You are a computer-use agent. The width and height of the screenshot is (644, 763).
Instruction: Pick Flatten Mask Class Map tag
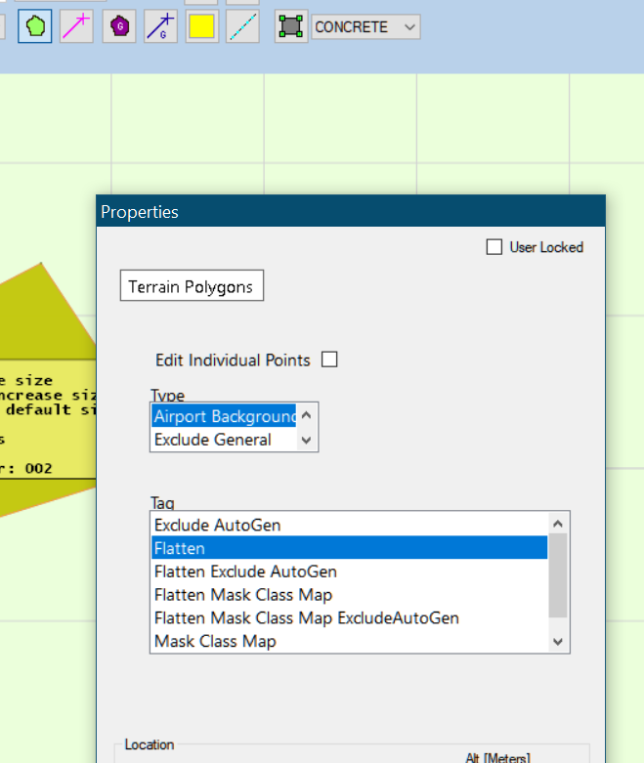pos(242,595)
